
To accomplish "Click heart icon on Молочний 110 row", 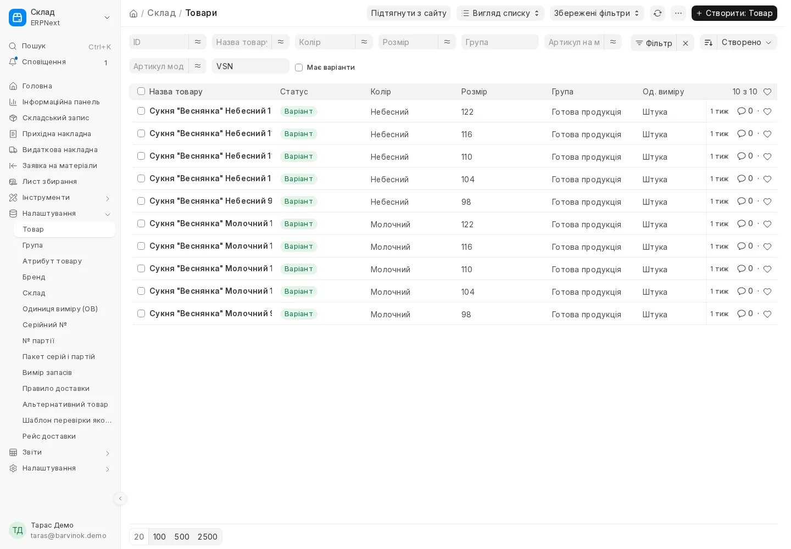I will tap(767, 269).
